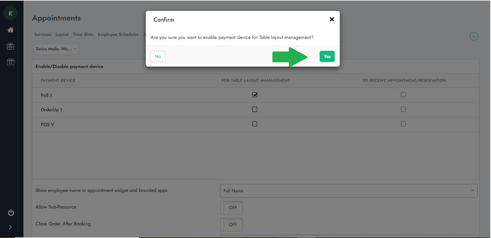
Task: Open the Employee Scheduler tab
Action: pos(118,35)
